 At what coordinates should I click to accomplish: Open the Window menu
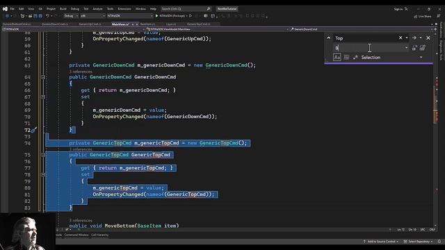coord(140,9)
